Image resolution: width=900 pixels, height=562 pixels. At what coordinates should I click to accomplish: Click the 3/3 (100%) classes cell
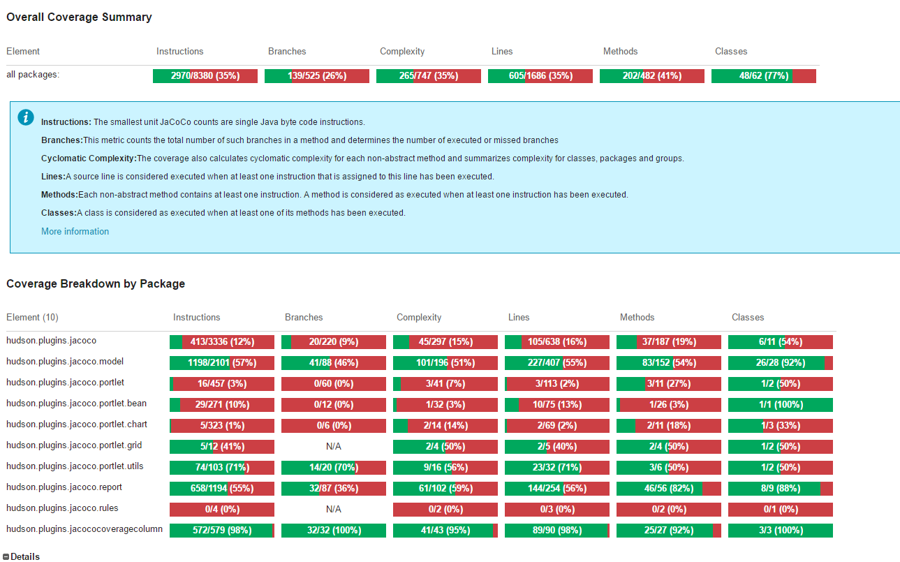781,531
